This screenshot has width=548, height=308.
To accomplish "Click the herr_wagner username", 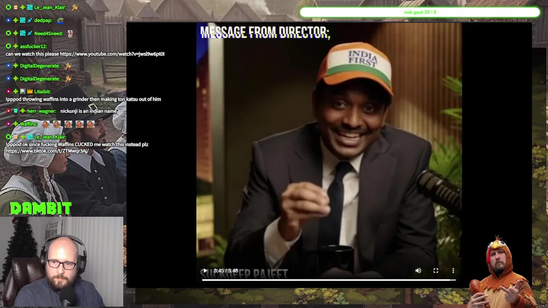I will pos(42,111).
